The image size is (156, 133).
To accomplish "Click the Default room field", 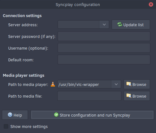I will point(104,60).
